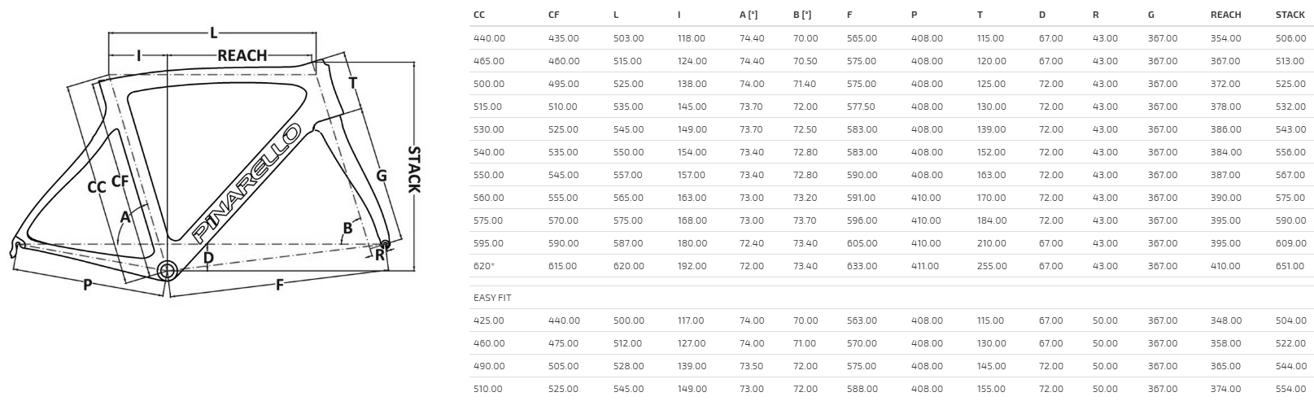1314x401 pixels.
Task: Click the 410.00 reach value cell
Action: coord(1225,266)
